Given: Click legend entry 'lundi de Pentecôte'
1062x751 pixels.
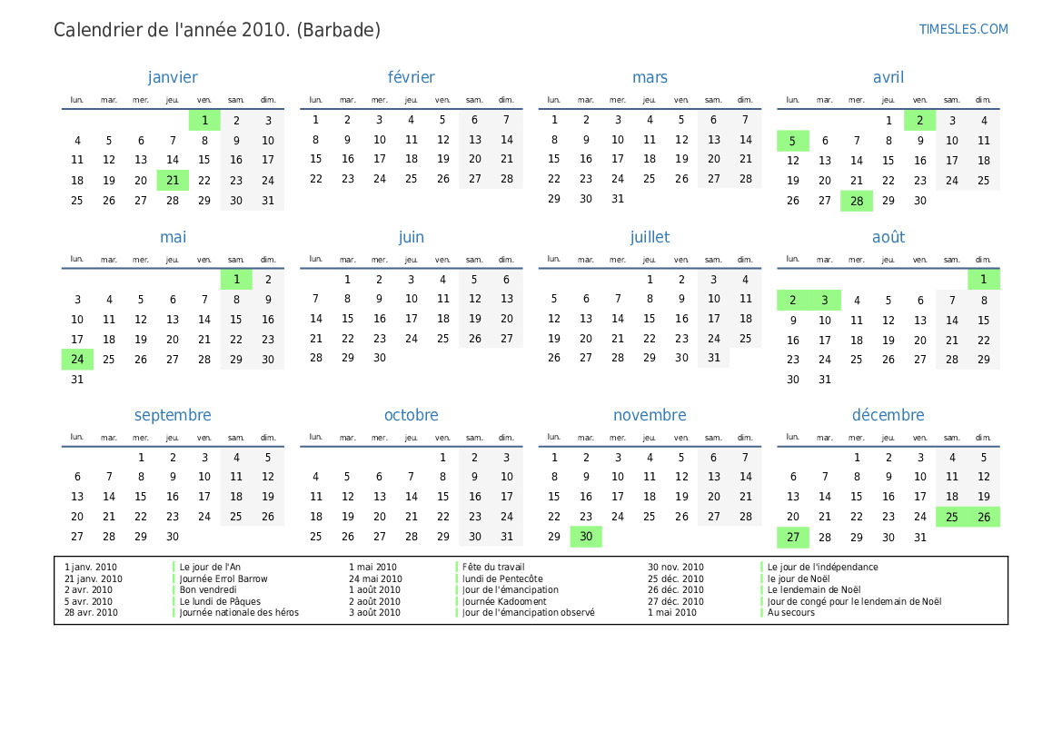Looking at the screenshot, I should click(x=502, y=579).
